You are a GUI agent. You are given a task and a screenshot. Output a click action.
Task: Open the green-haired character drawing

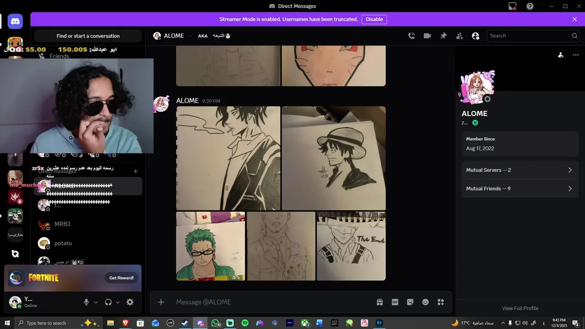pos(211,246)
